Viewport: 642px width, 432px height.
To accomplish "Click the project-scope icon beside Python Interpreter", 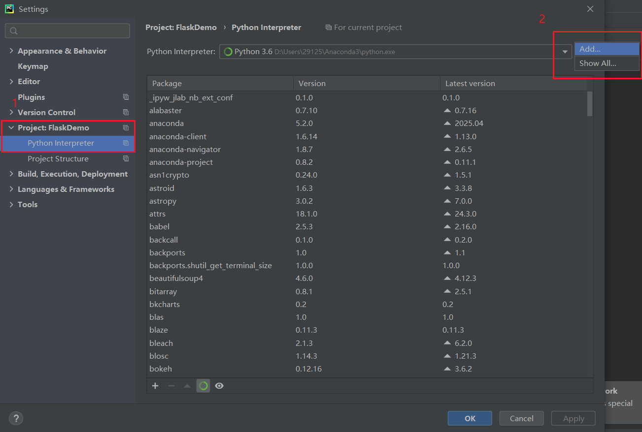I will [x=126, y=143].
